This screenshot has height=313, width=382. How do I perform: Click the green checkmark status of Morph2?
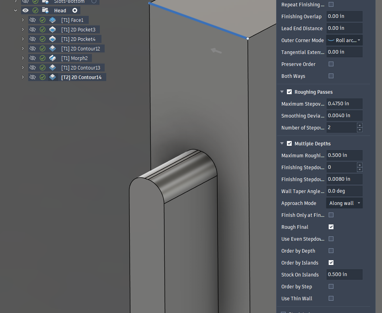pyautogui.click(x=43, y=58)
